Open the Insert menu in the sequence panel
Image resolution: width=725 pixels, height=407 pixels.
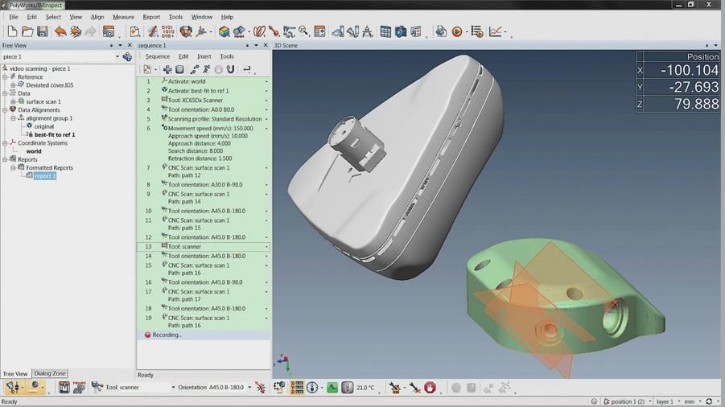[204, 57]
